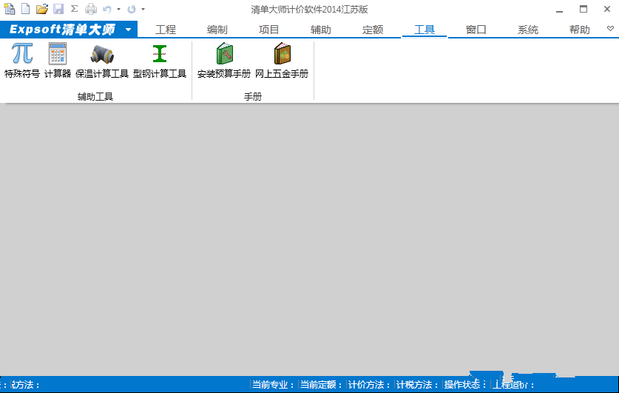Screen dimensions: 619x393
Task: Switch to the 系统 ribbon tab
Action: (x=528, y=30)
